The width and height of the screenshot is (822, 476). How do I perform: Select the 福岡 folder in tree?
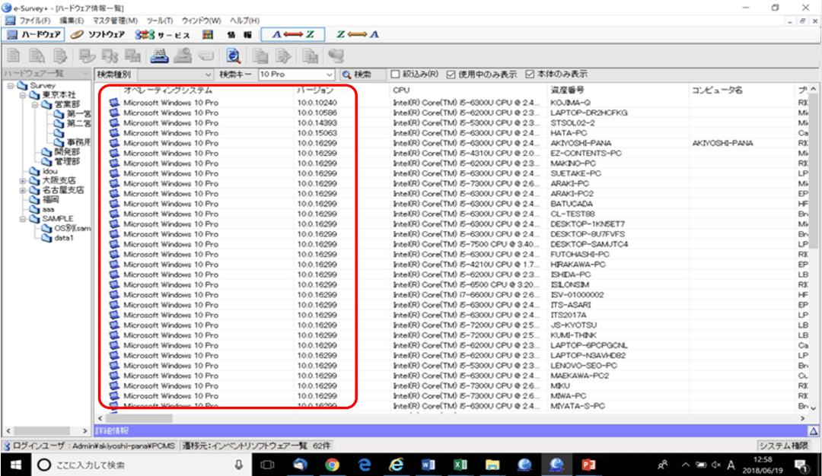tap(51, 199)
